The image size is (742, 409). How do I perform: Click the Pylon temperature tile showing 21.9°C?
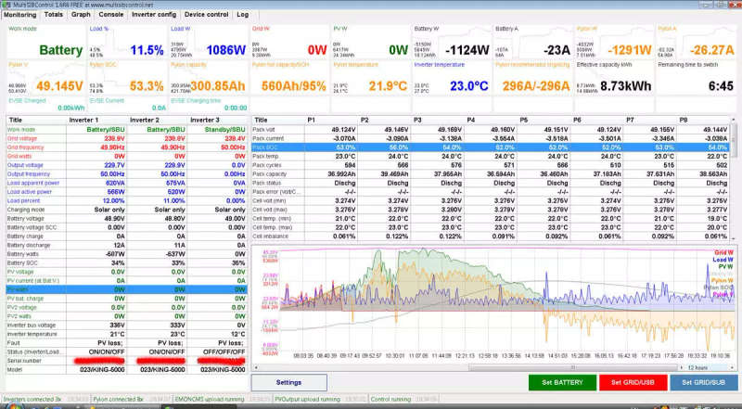(x=370, y=78)
